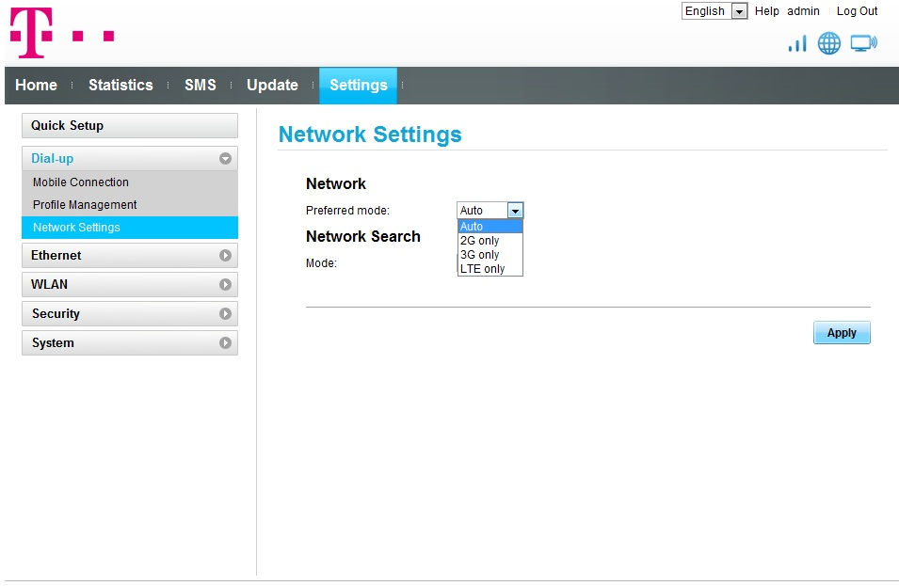Click the T-Mobile logo

pos(62,33)
